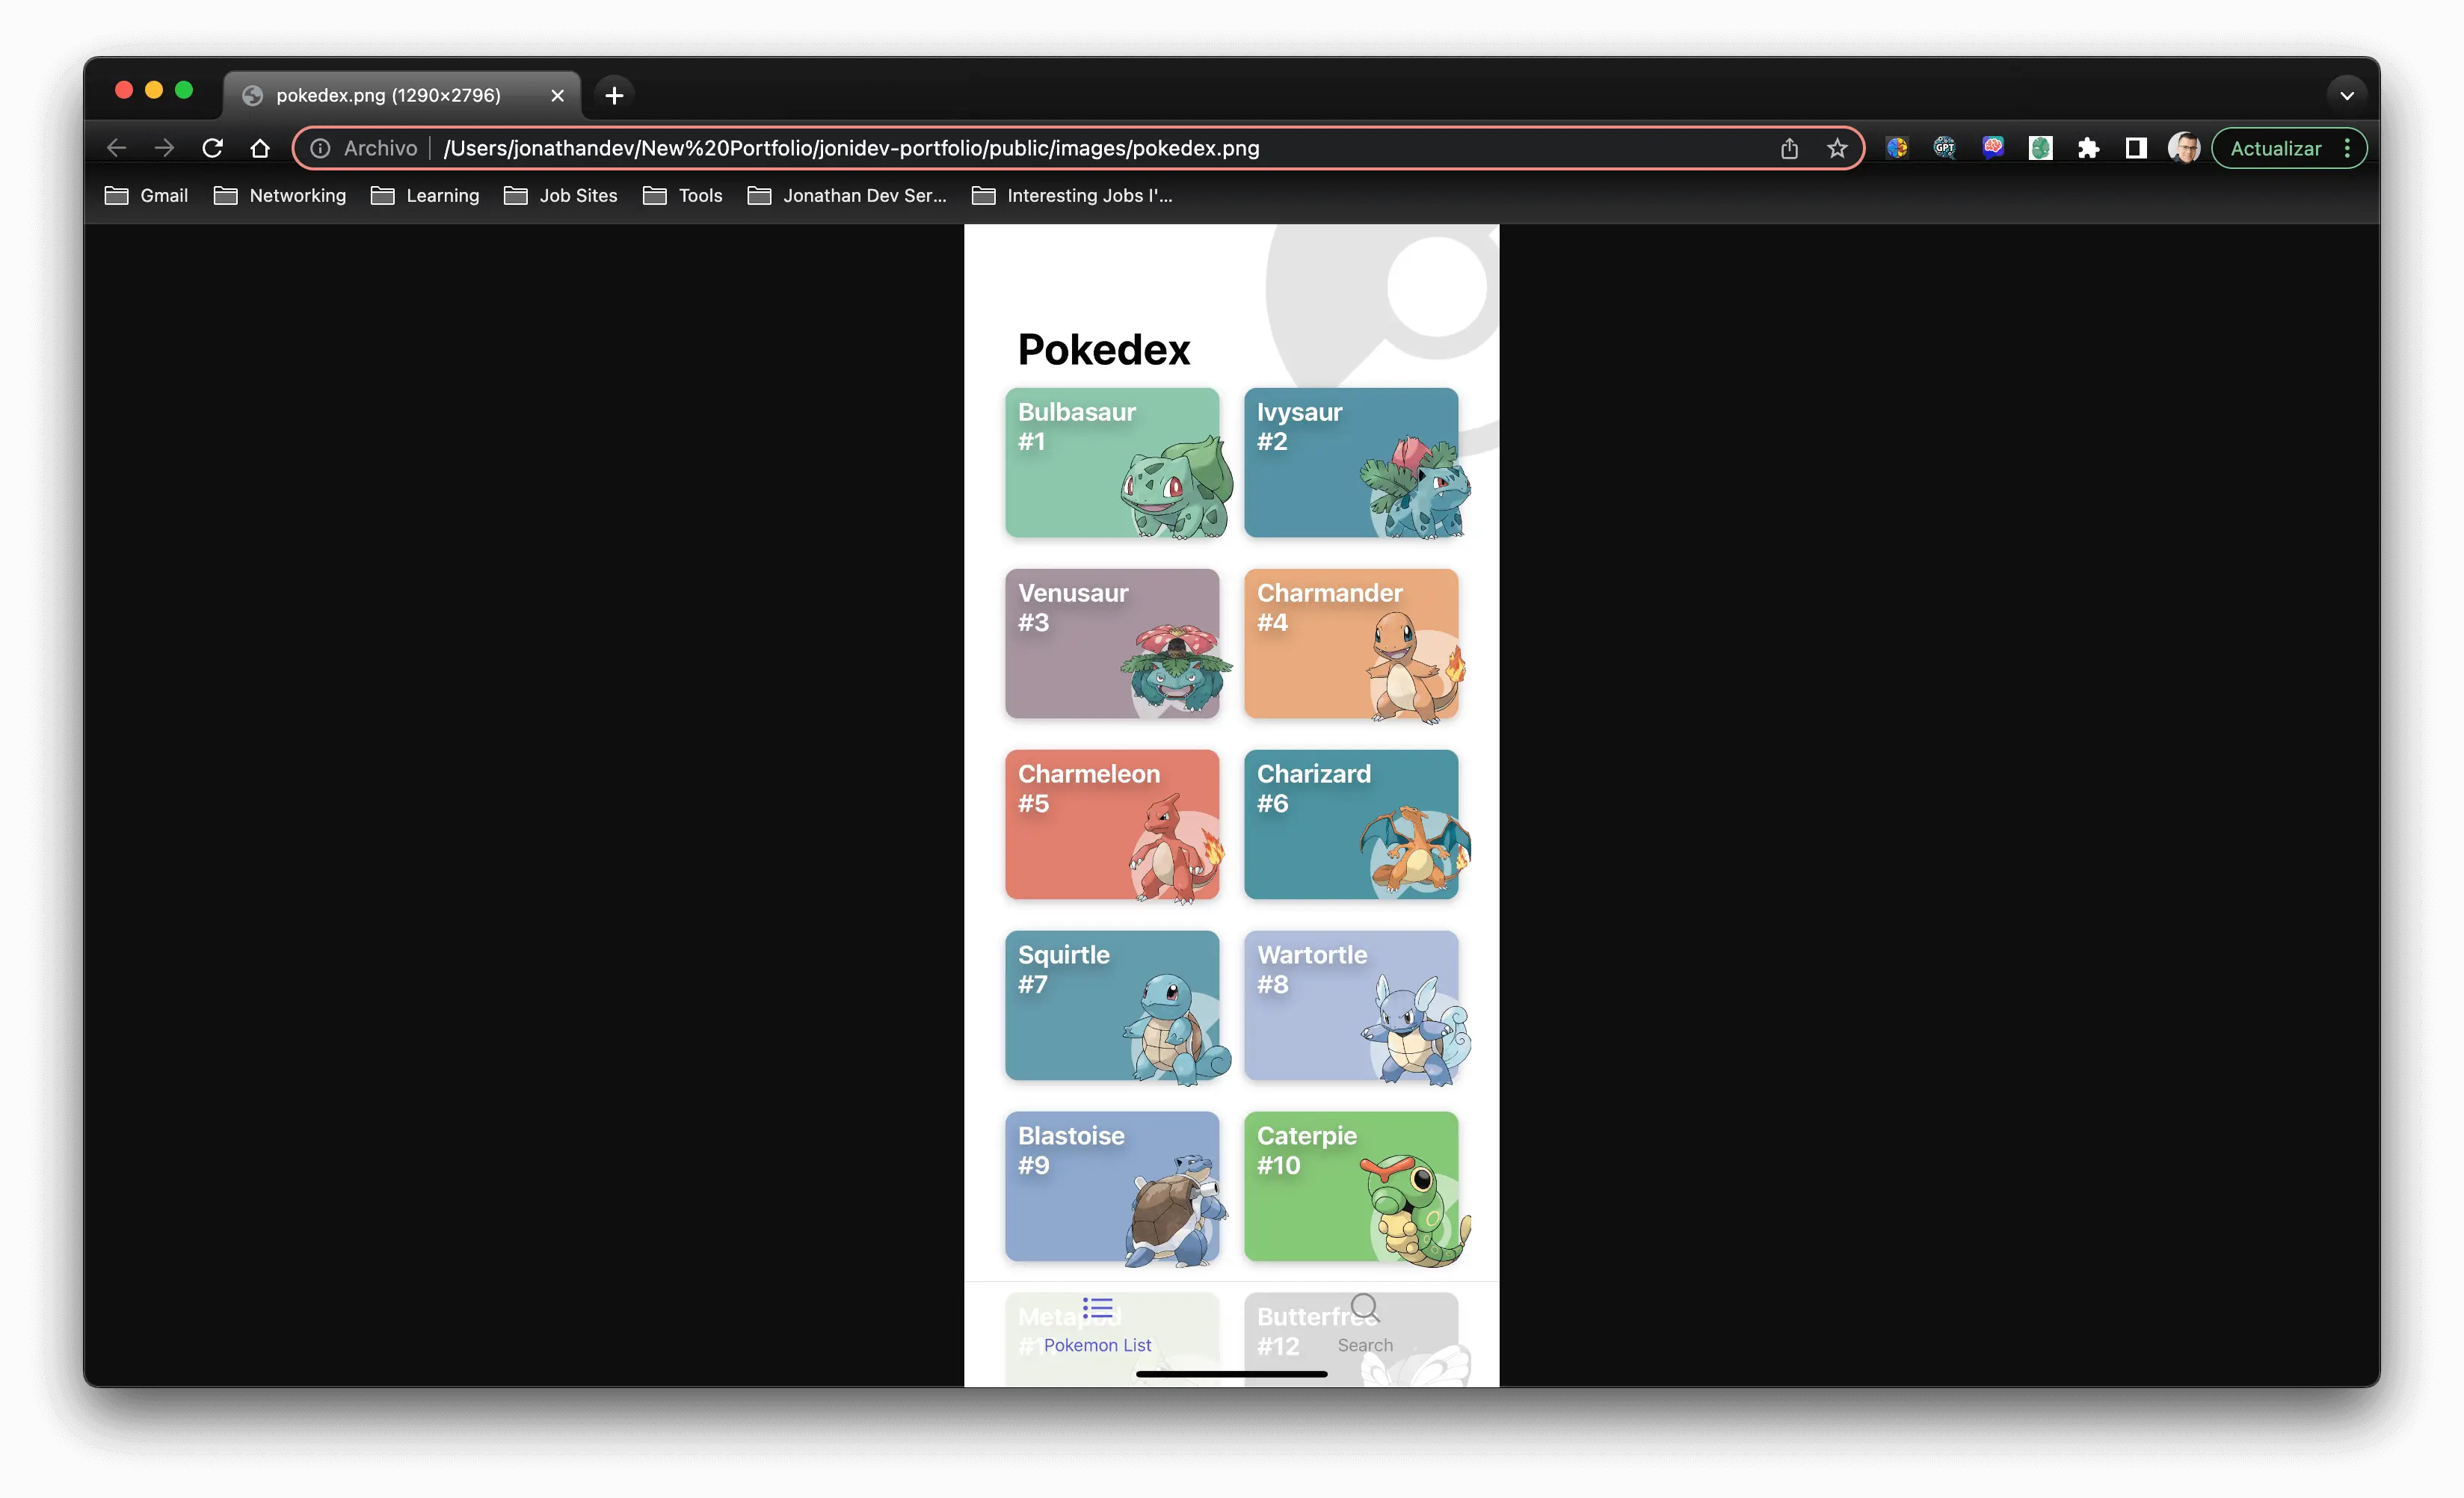
Task: Bookmark this page with the star icon
Action: point(1837,148)
